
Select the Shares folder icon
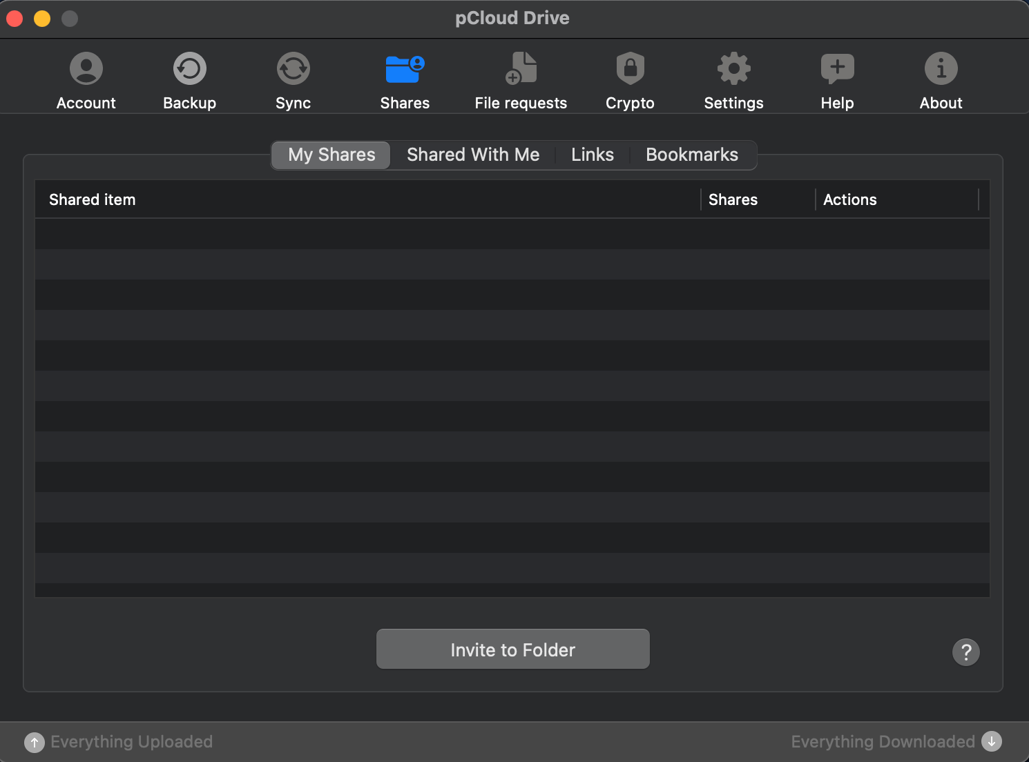[x=405, y=69]
